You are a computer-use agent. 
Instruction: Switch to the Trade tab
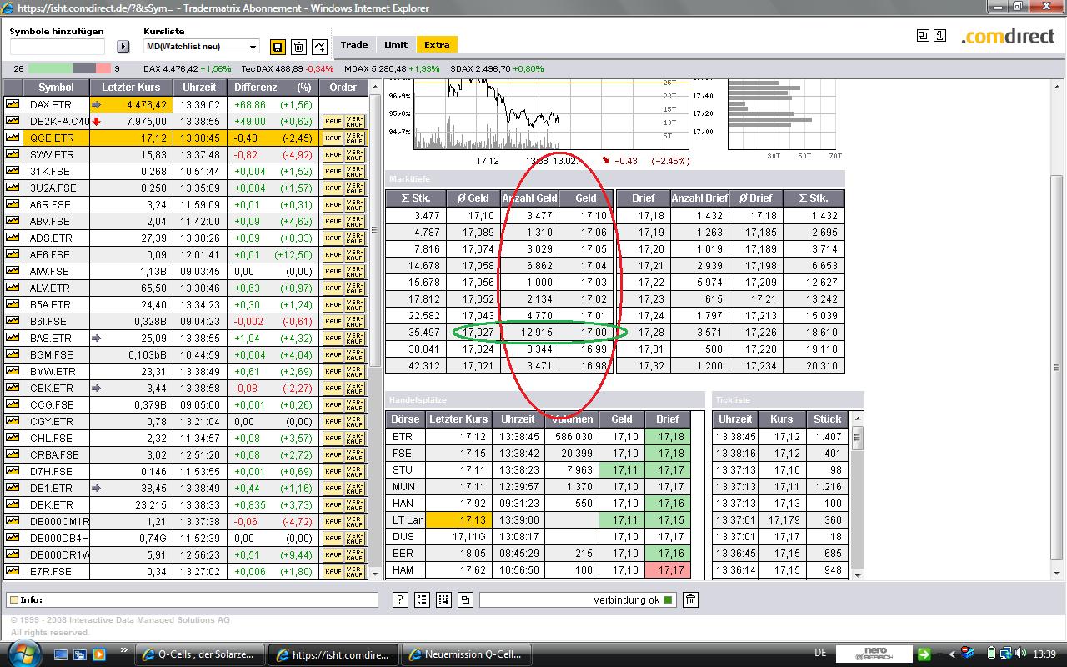(353, 45)
